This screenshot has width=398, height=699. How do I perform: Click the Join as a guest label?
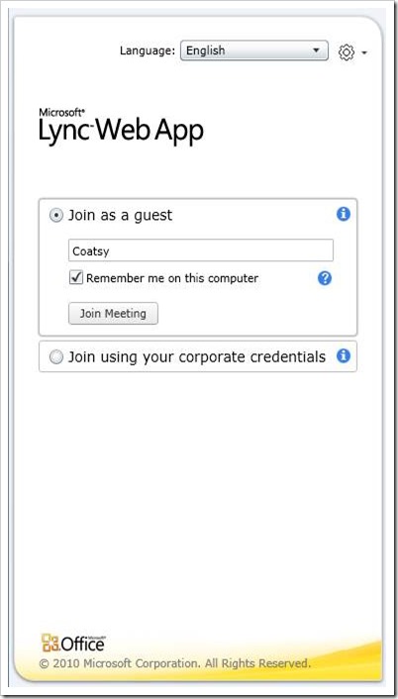(x=120, y=215)
